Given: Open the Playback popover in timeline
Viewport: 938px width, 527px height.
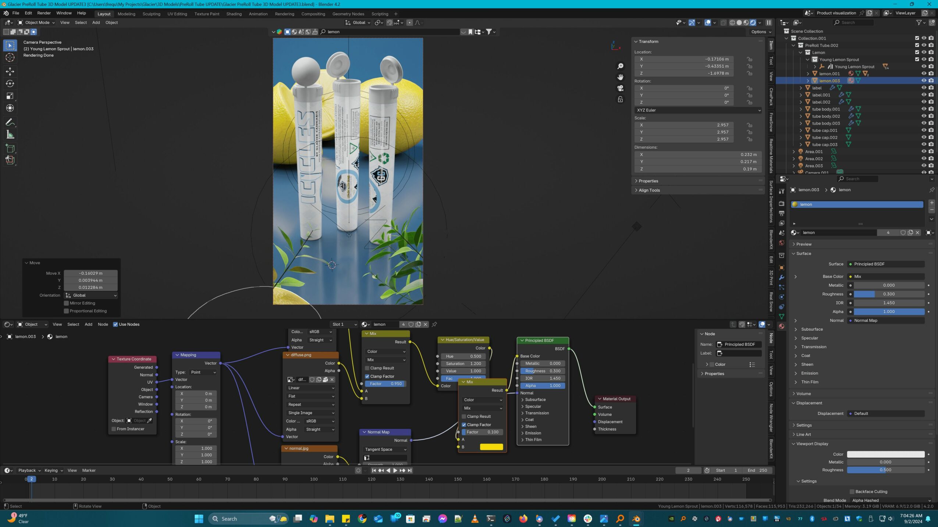Looking at the screenshot, I should click(29, 470).
